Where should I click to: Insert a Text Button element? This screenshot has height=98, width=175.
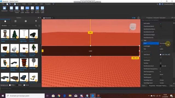click(x=27, y=10)
